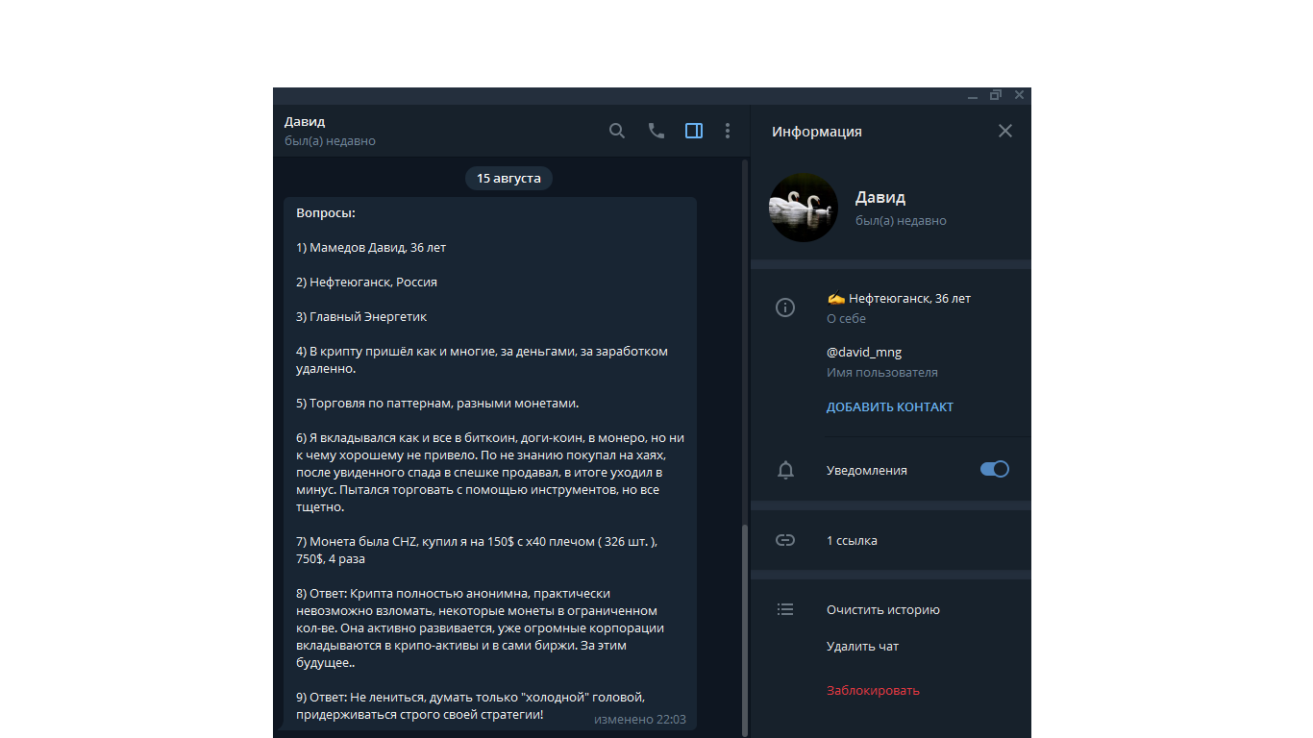Open the three-dot chat menu
1313x738 pixels.
(x=728, y=131)
